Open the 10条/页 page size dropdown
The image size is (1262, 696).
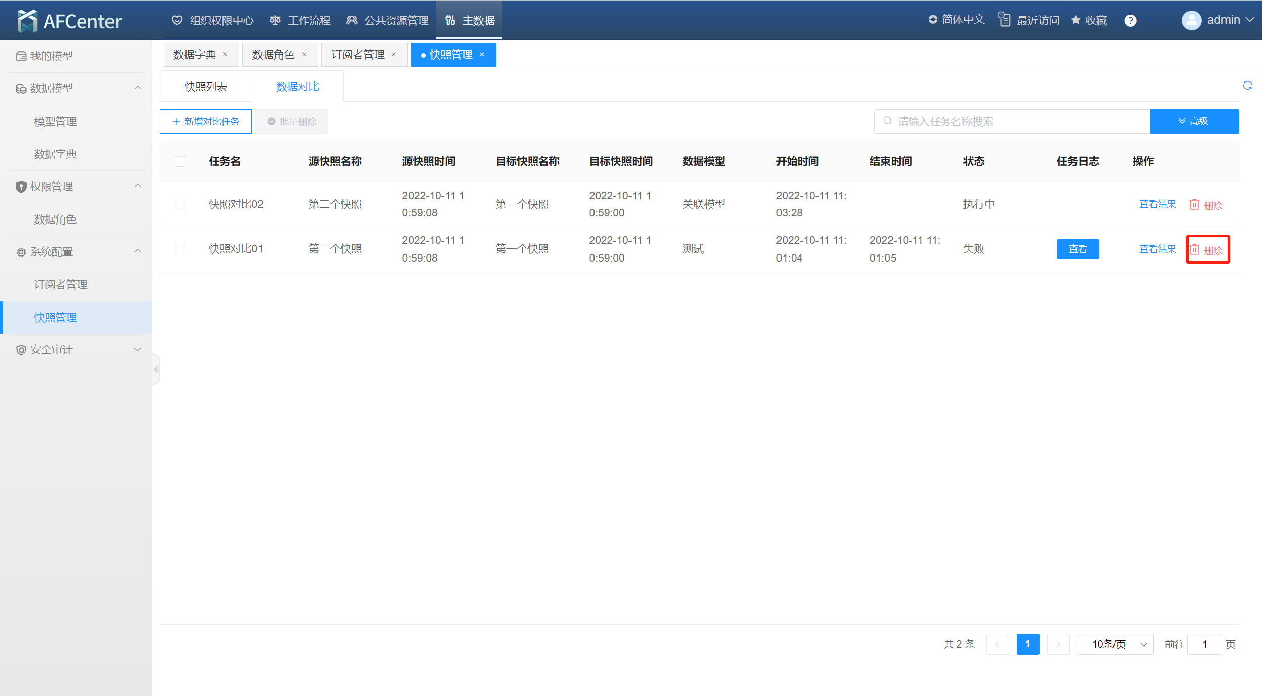[1115, 644]
